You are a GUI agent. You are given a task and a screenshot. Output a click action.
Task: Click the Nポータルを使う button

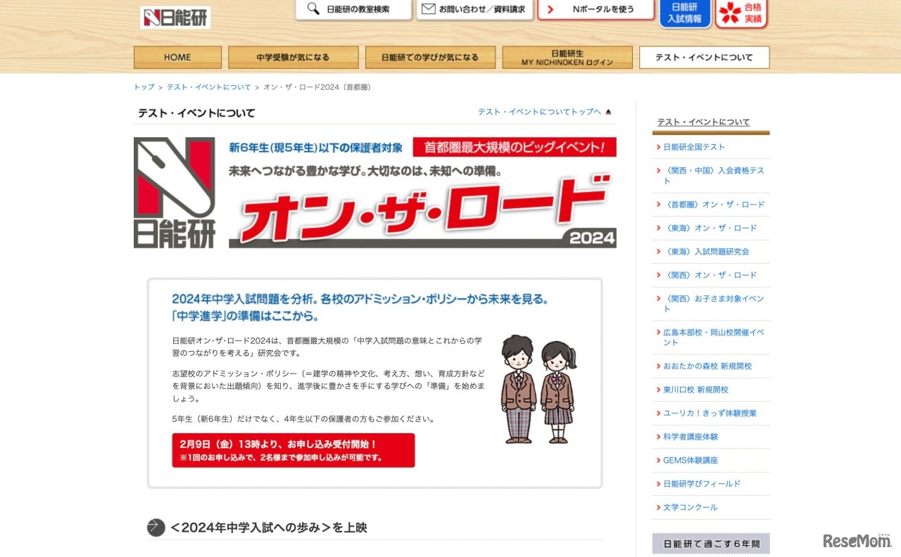pyautogui.click(x=596, y=10)
